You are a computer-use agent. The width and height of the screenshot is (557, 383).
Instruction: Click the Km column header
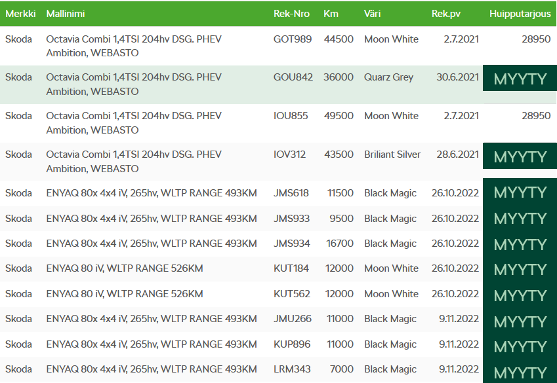[331, 14]
